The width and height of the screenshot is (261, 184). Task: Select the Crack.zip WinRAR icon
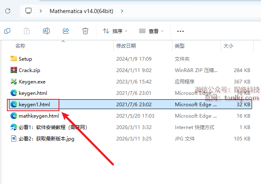click(x=14, y=70)
